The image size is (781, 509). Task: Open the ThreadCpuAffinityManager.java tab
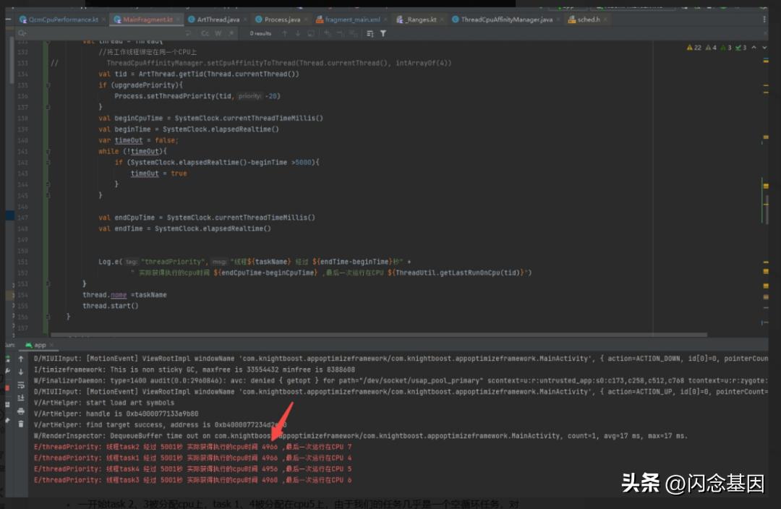pyautogui.click(x=506, y=20)
